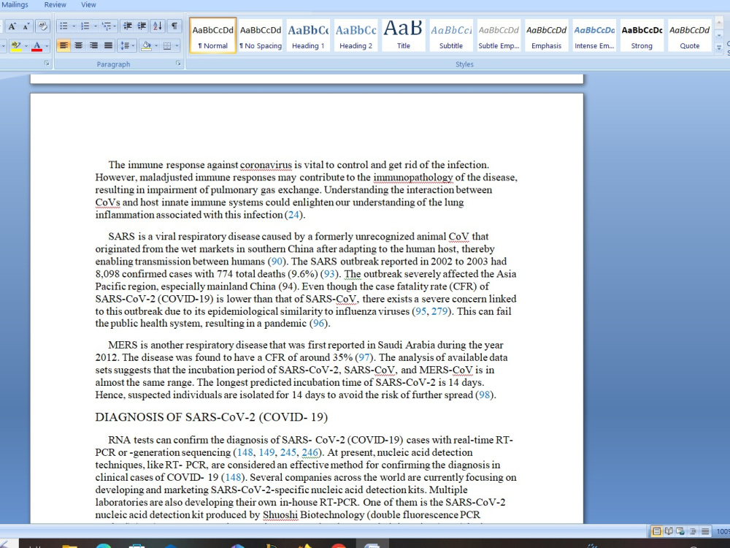Click the Shrink Font icon
The image size is (730, 548).
(26, 26)
